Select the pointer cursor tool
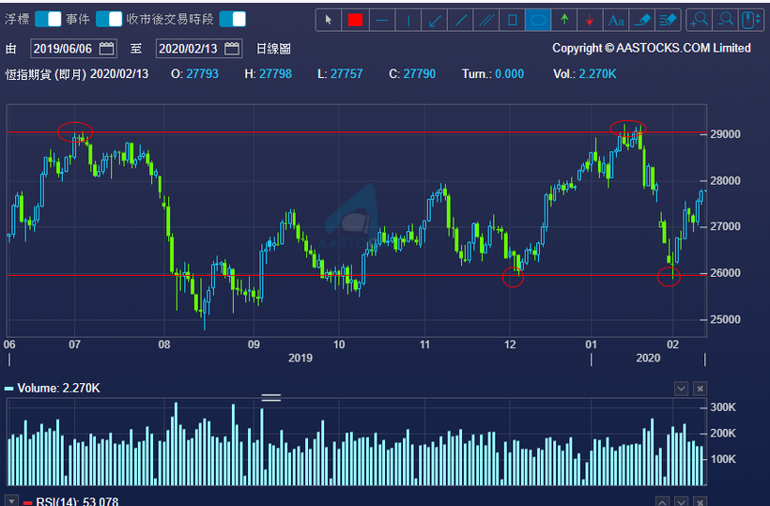Screen dimensions: 770x506 pos(329,20)
